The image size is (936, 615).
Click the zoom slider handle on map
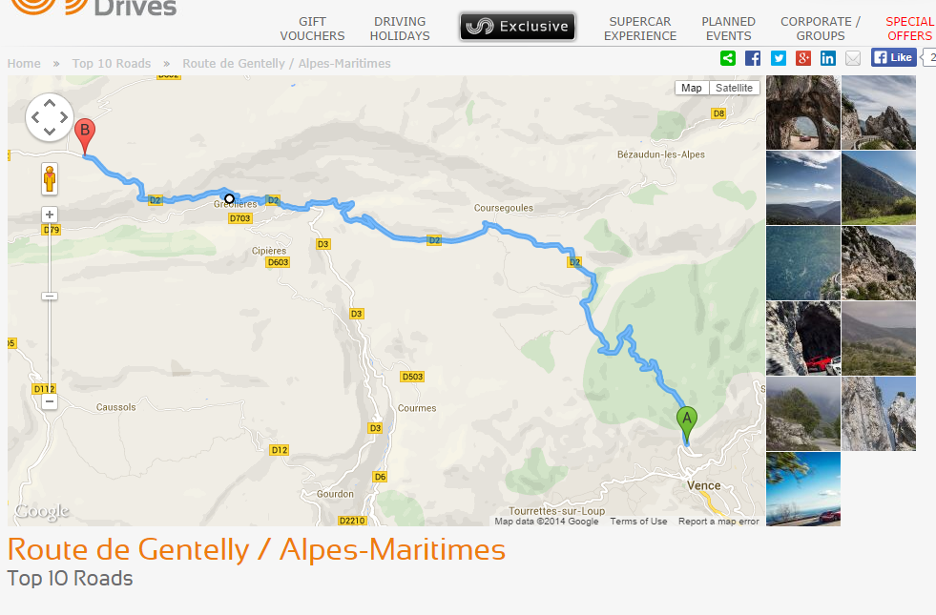point(50,296)
